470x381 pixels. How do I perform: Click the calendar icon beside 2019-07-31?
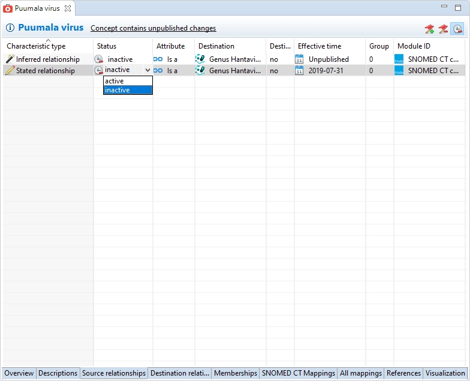[300, 71]
